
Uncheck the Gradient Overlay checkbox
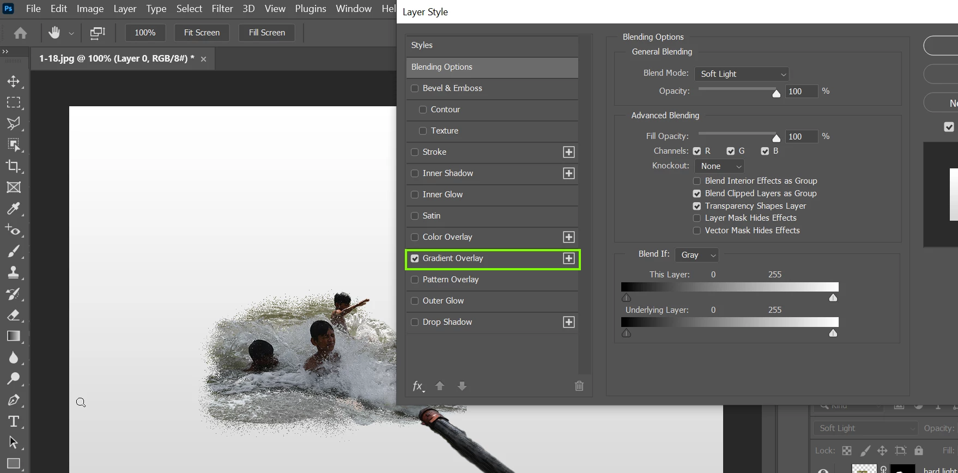pyautogui.click(x=415, y=258)
